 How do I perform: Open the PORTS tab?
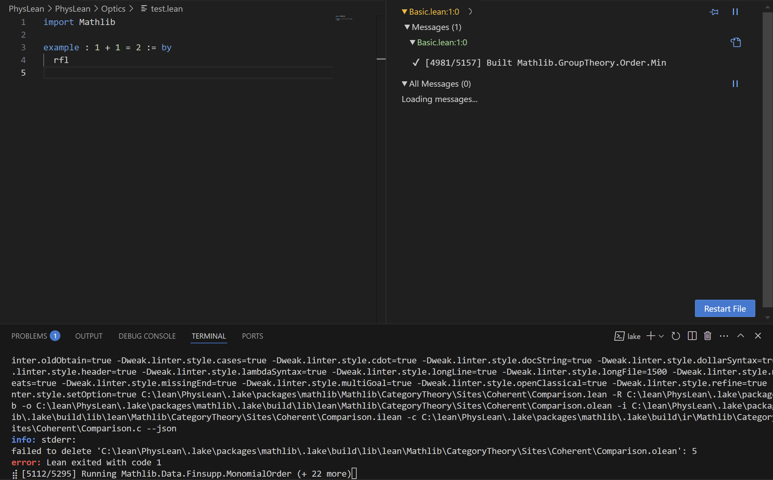point(252,336)
